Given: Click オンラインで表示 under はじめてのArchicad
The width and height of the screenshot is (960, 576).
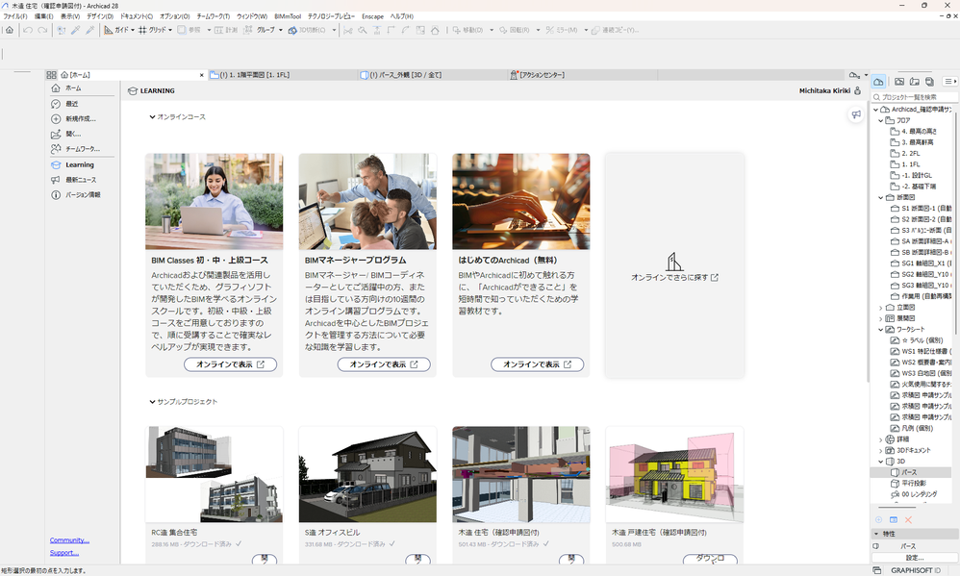Looking at the screenshot, I should pos(537,364).
